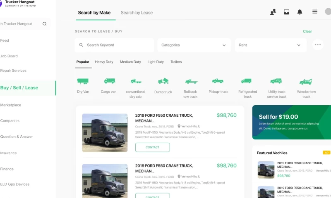Select the Medium Duty tab
This screenshot has width=331, height=198.
click(130, 62)
